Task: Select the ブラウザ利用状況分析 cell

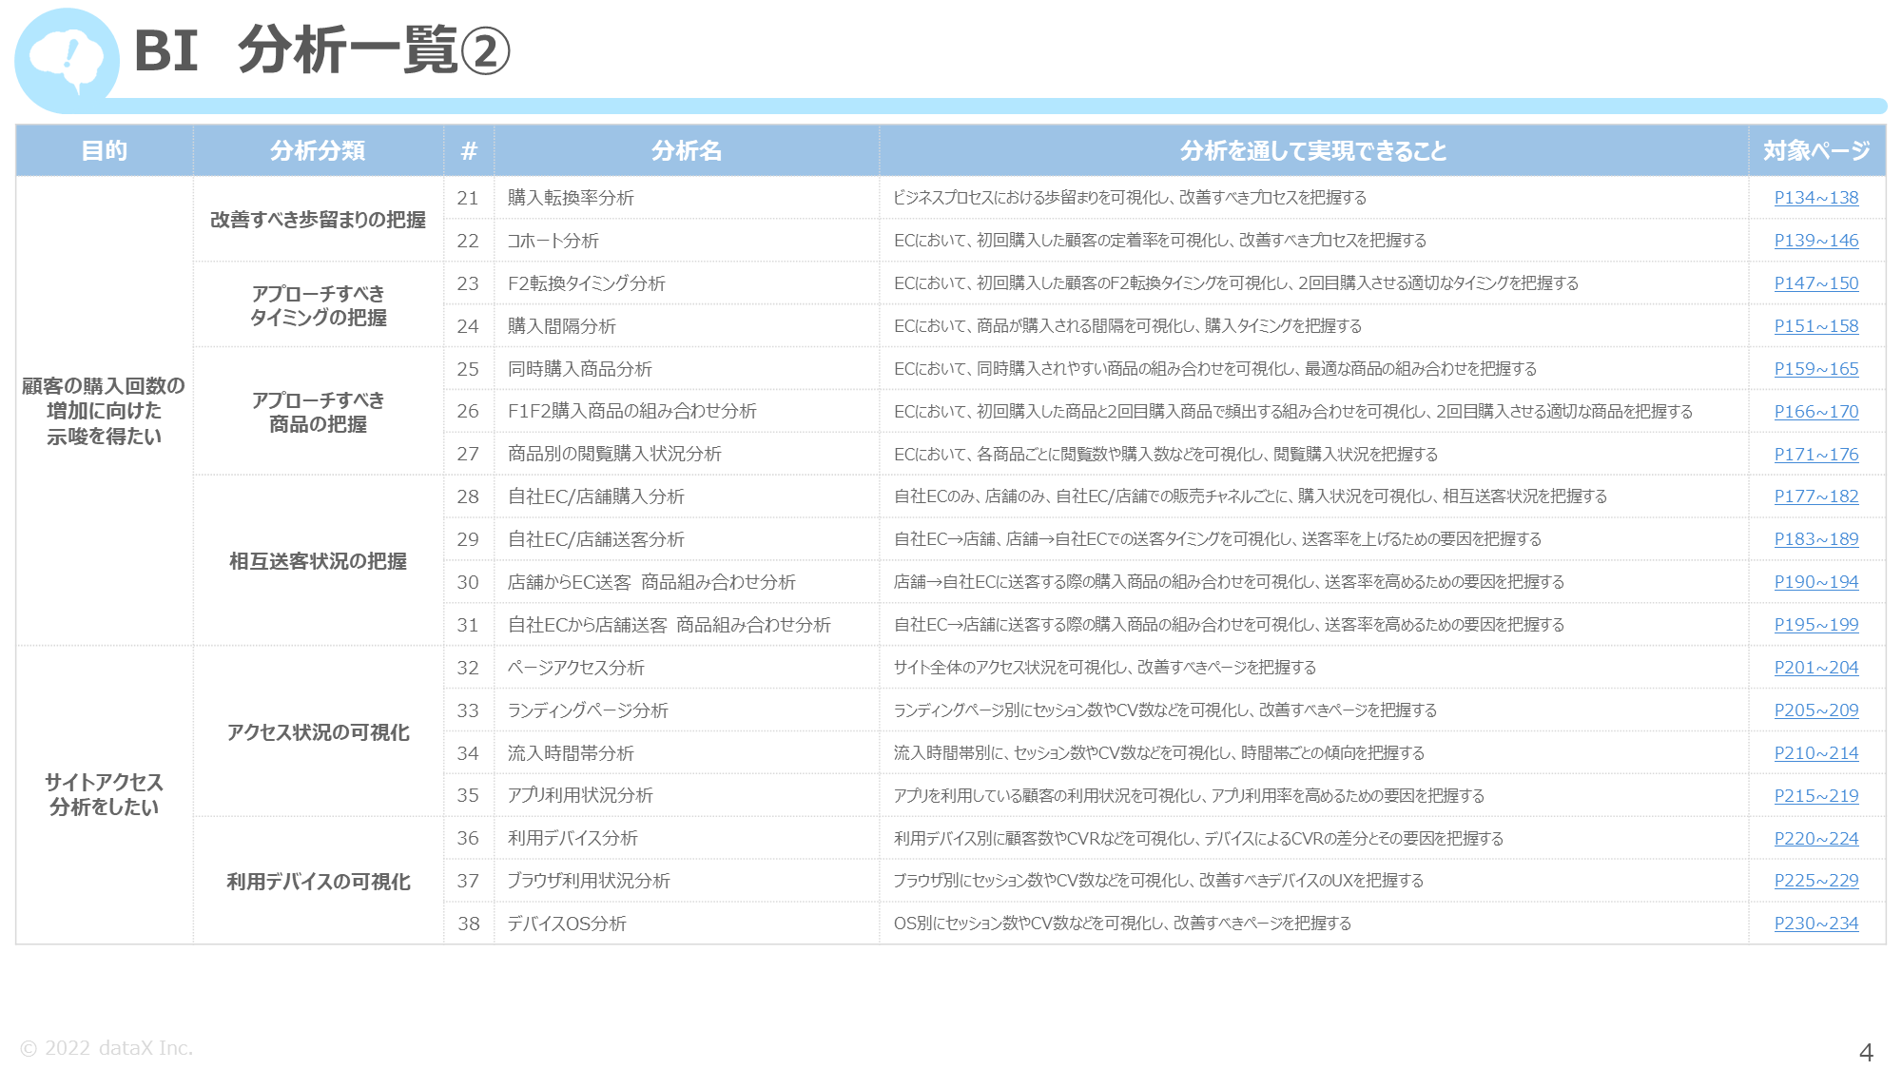Action: (x=687, y=881)
